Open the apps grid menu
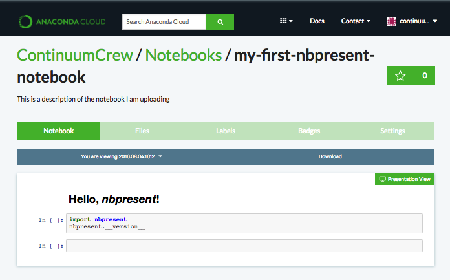The image size is (450, 280). tap(286, 21)
